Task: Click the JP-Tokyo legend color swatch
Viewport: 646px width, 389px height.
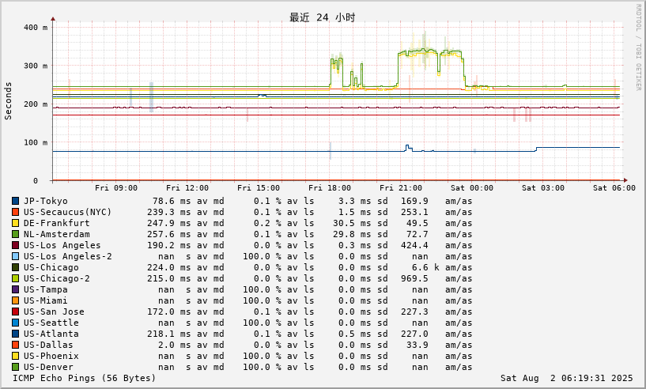Action: coord(16,201)
